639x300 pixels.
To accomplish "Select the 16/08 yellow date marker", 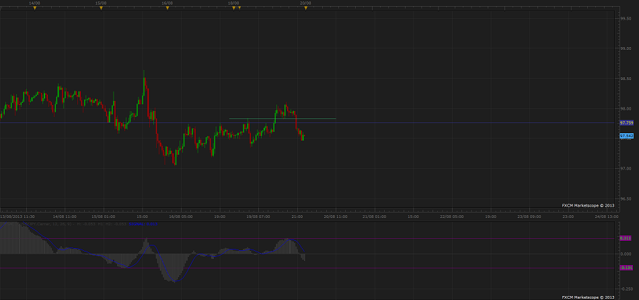I will [167, 7].
